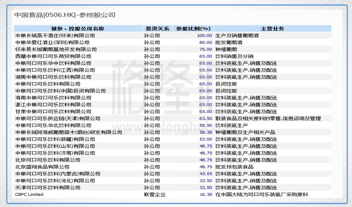This screenshot has width=352, height=207.
Task: Click the title 中国食品[0506.HK]-参控股公司
Action: tap(65, 15)
